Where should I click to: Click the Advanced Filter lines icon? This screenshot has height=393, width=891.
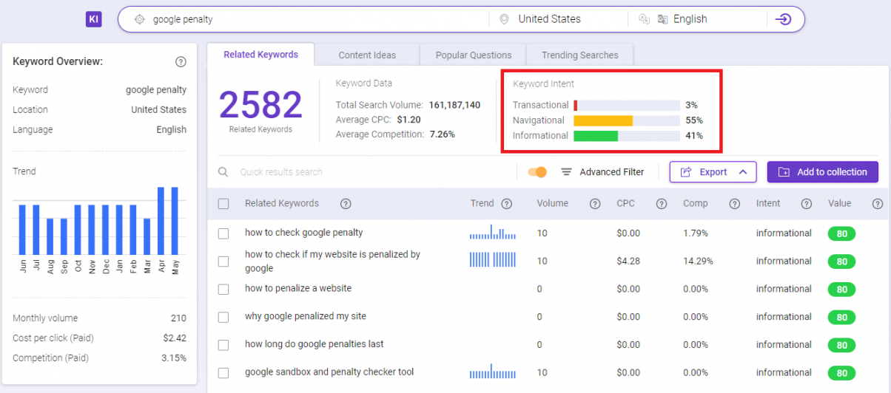coord(566,172)
